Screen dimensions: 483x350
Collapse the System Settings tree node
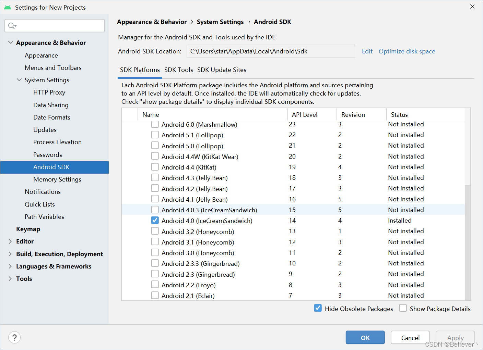(x=19, y=80)
